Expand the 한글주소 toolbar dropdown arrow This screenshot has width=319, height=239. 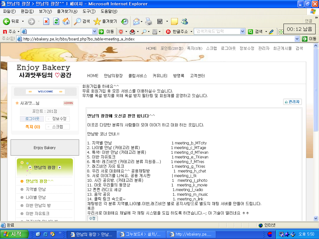pos(192,31)
